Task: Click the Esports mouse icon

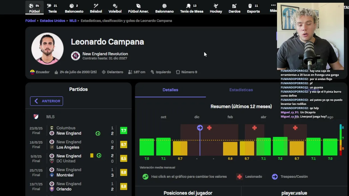Action: (x=250, y=6)
